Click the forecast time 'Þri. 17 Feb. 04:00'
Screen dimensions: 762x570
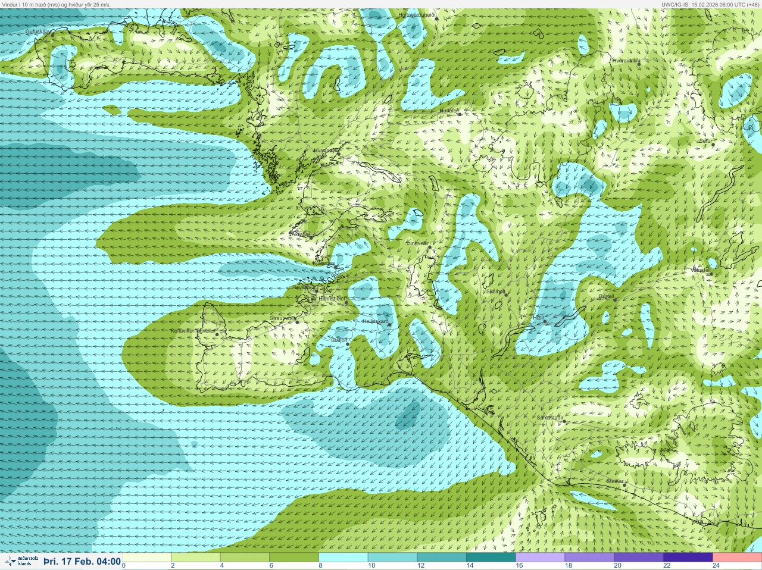tap(82, 561)
